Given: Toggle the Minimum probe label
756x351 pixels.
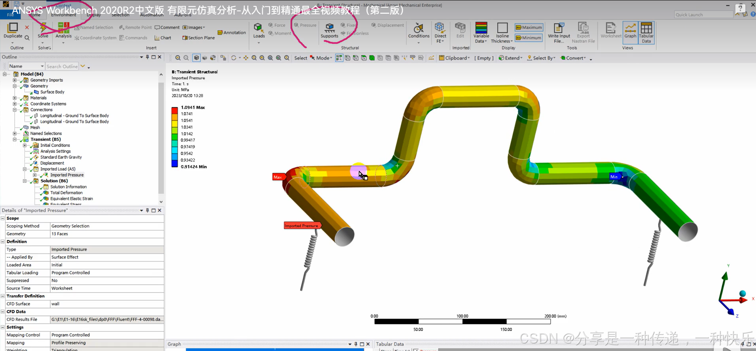Looking at the screenshot, I should [x=529, y=38].
